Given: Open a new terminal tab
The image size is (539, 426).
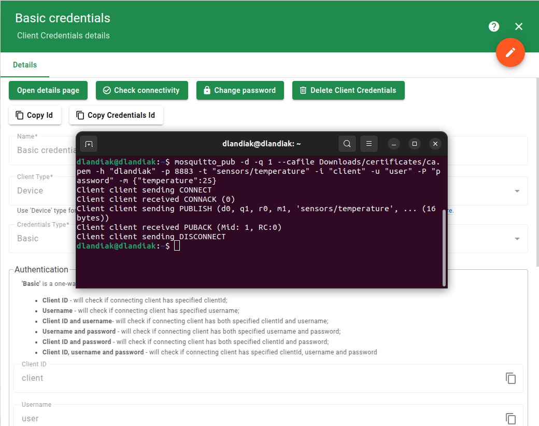Looking at the screenshot, I should [89, 144].
